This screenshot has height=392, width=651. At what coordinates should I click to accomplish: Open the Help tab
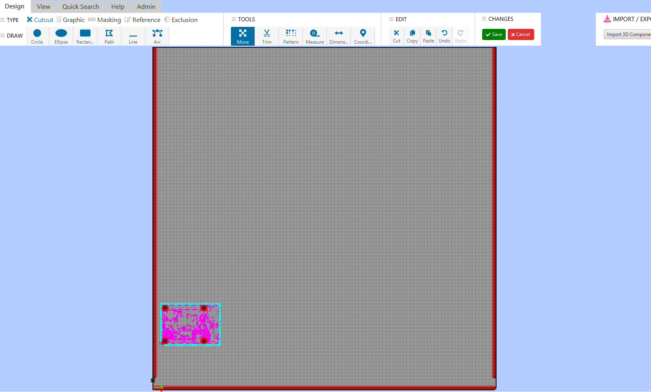coord(118,7)
